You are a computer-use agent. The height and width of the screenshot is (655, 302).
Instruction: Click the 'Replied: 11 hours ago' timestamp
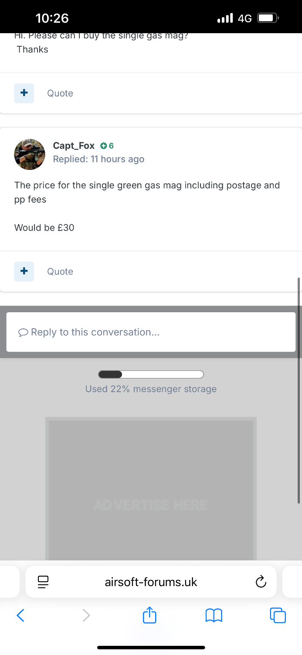[98, 159]
